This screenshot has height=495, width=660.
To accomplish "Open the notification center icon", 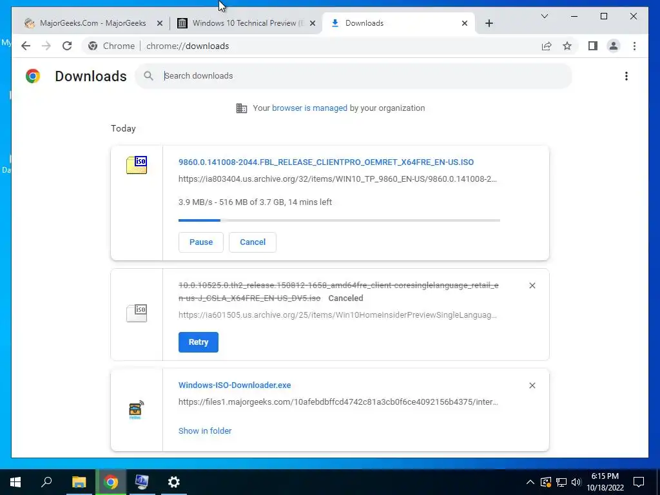I will coord(639,482).
